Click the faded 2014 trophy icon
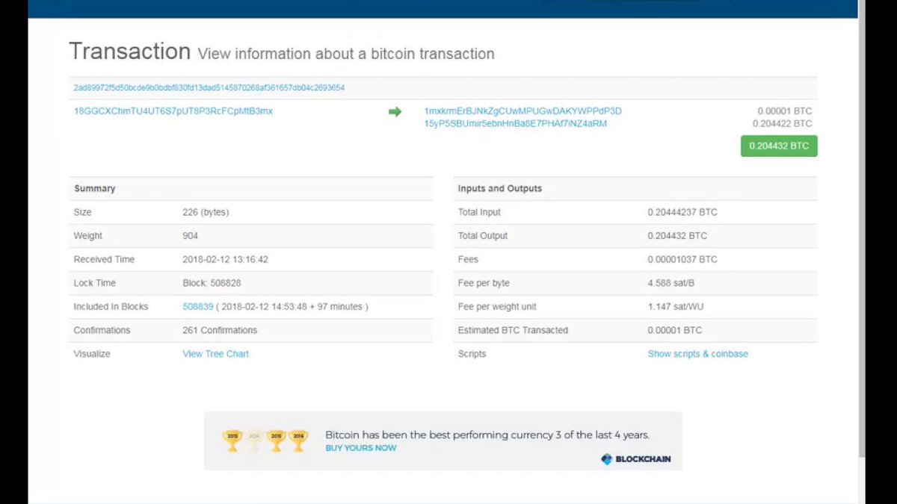 click(254, 441)
